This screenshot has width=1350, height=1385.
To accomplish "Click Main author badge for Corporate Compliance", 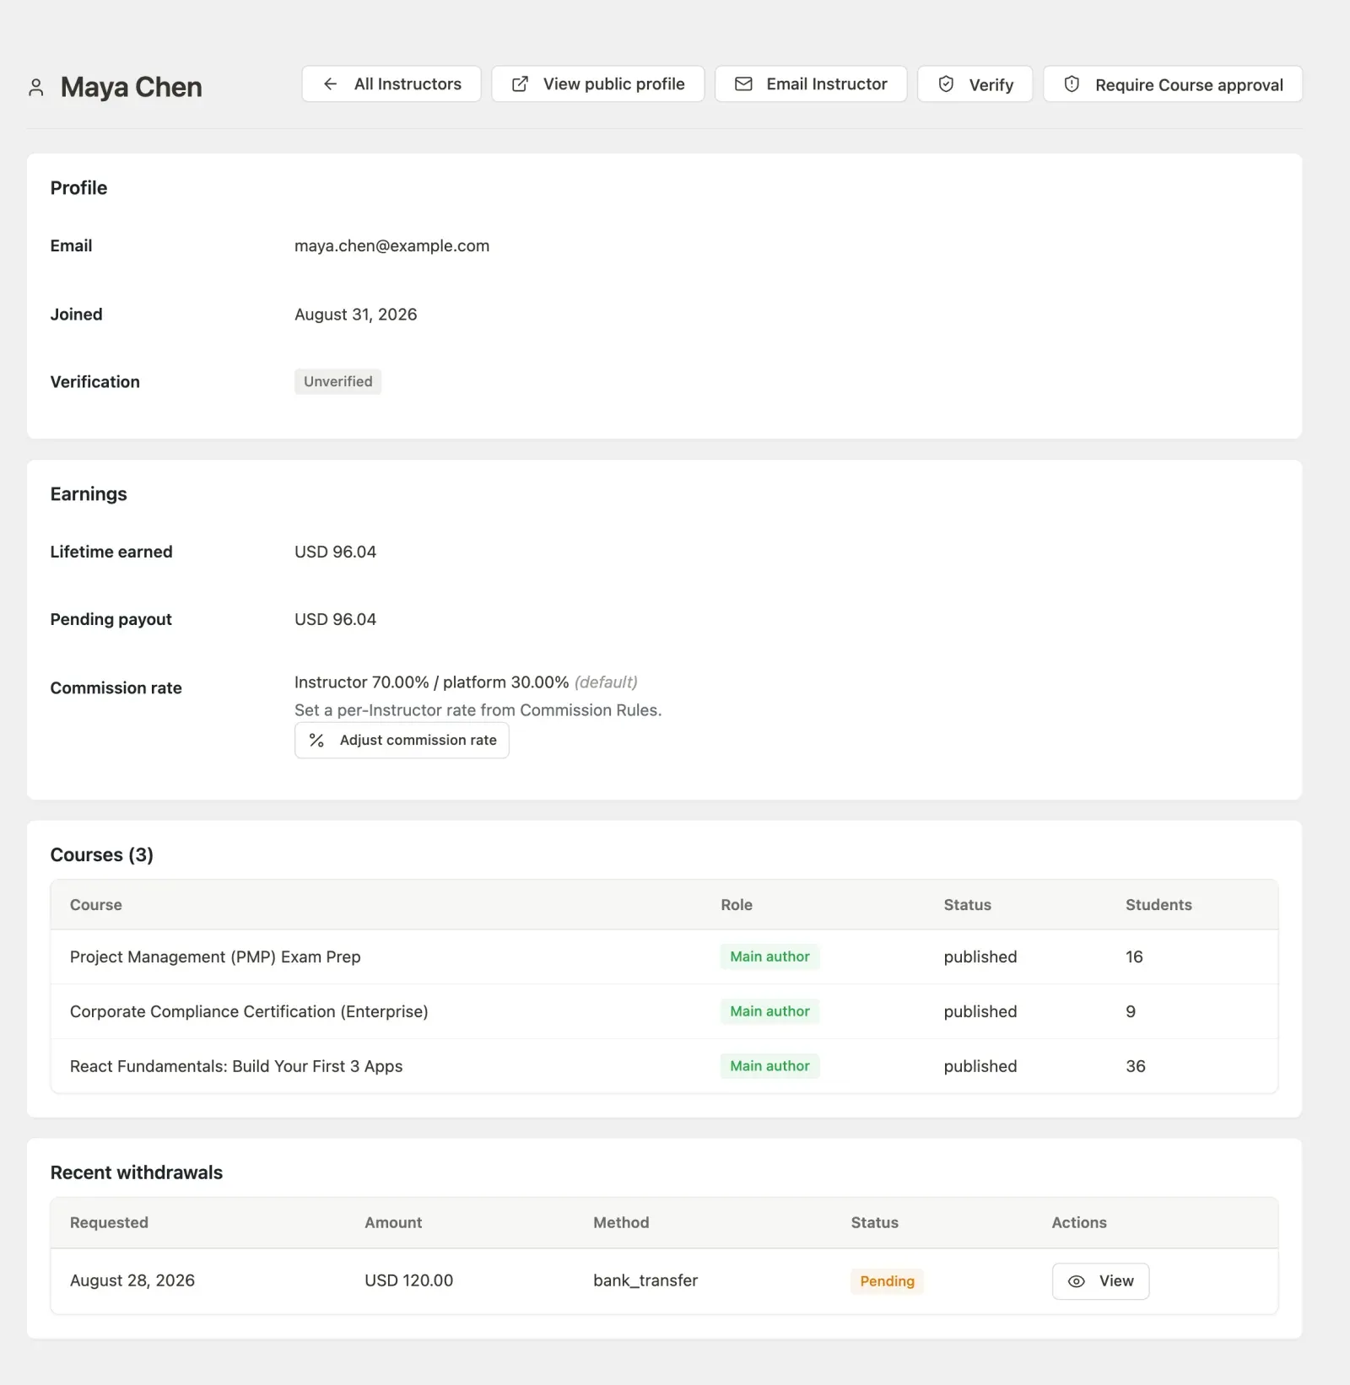I will 769,1012.
